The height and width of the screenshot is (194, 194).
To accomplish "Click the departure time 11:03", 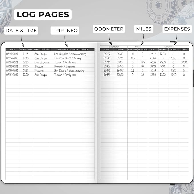I will pos(26,54).
